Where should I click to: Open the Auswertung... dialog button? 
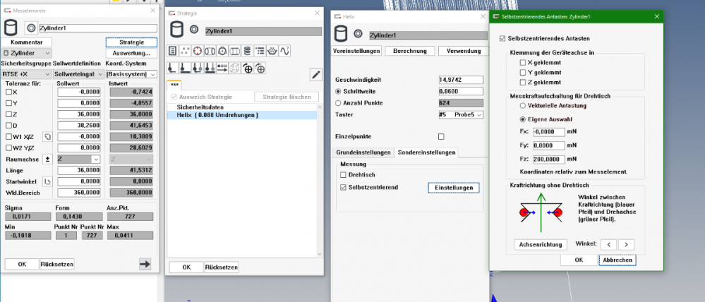[x=132, y=53]
